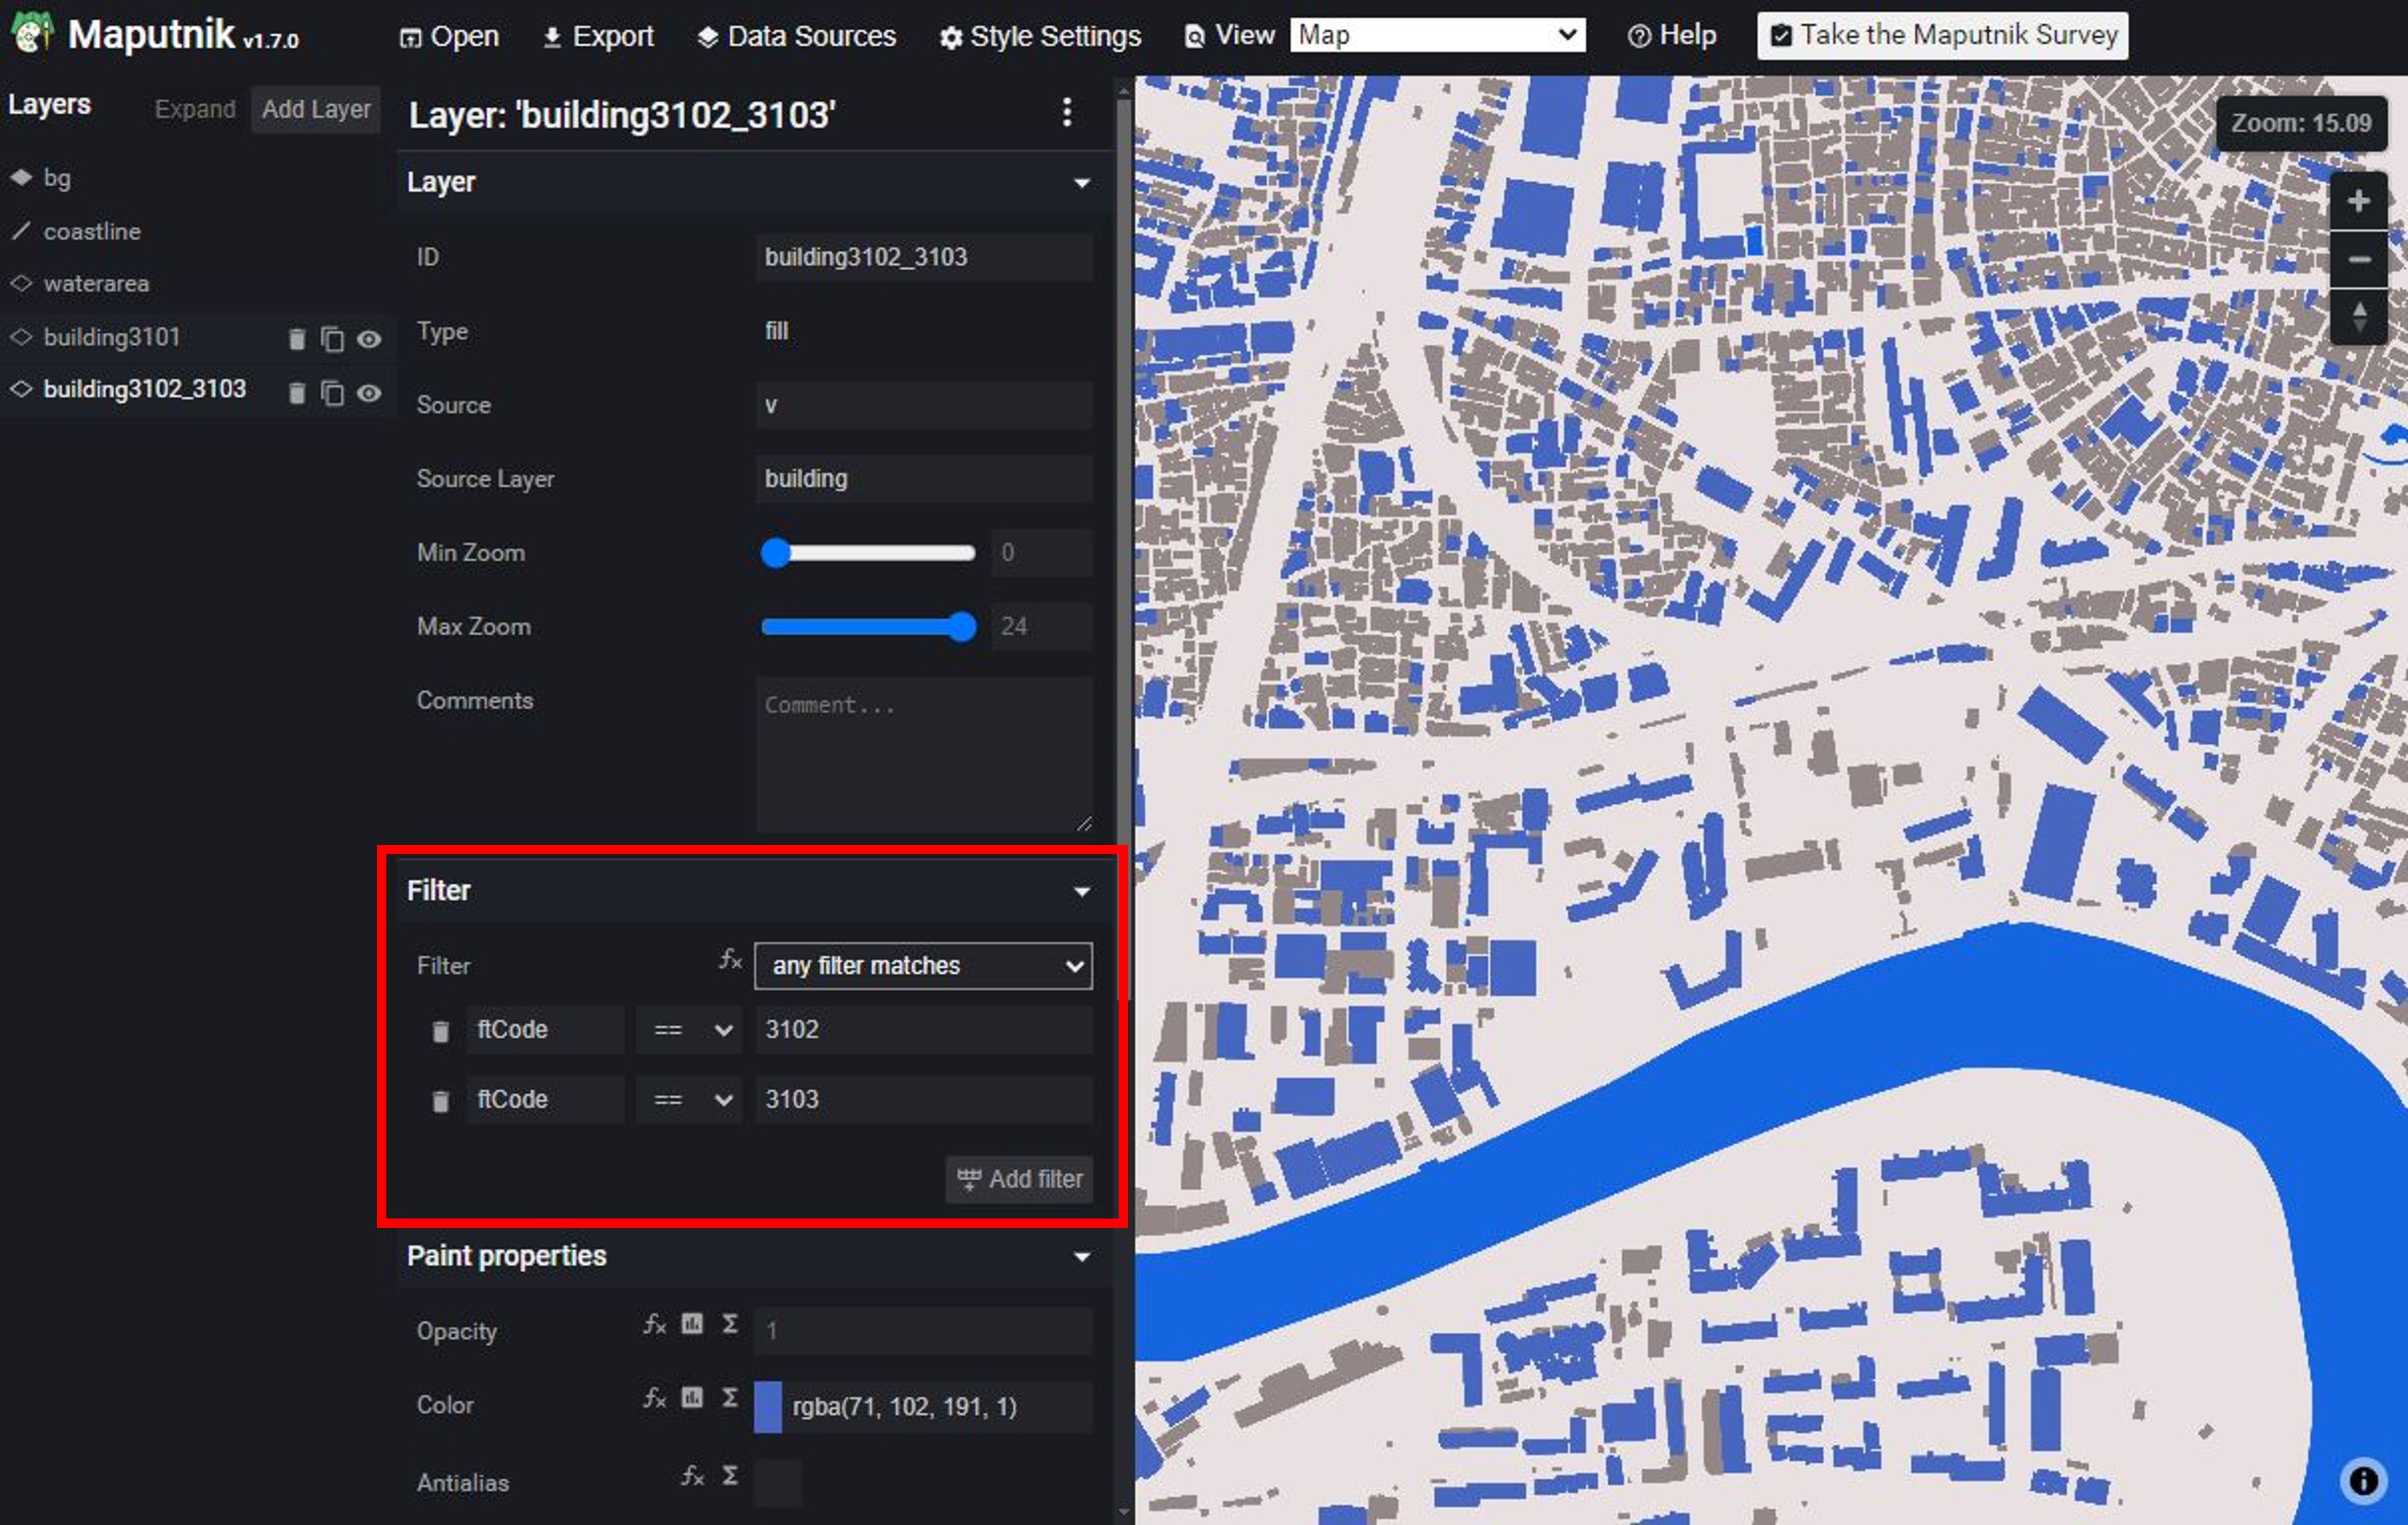Open the Data Sources menu

[796, 35]
